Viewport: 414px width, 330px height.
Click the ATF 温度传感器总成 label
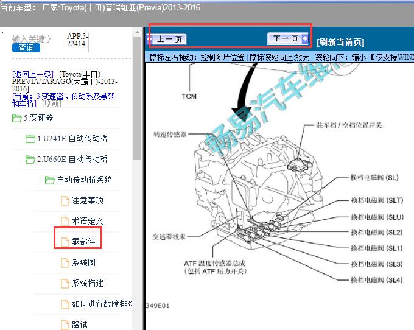click(x=215, y=267)
